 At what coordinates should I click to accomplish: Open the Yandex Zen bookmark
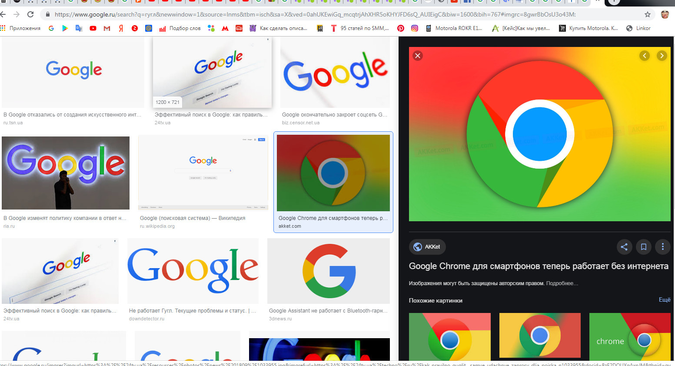[x=135, y=28]
